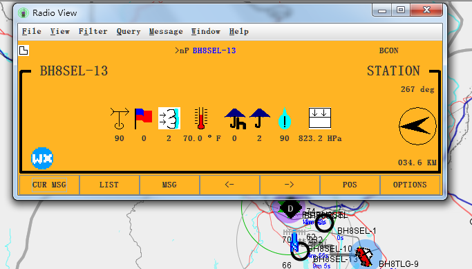Click the BH8SEL-13 callsign link
This screenshot has height=269, width=472.
(214, 50)
